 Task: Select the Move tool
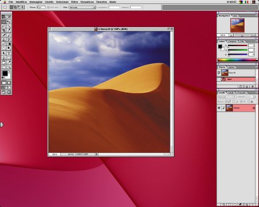tap(9, 22)
